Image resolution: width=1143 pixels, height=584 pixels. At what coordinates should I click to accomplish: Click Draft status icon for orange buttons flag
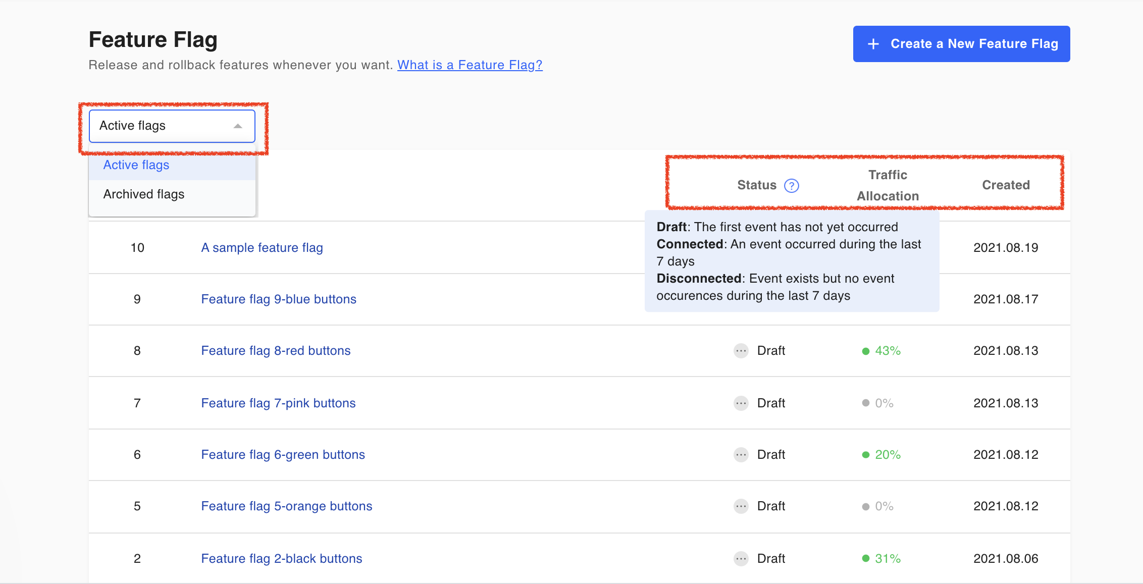point(741,506)
